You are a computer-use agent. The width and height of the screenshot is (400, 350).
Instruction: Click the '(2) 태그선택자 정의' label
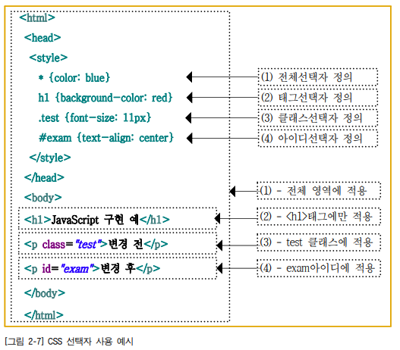pyautogui.click(x=317, y=98)
